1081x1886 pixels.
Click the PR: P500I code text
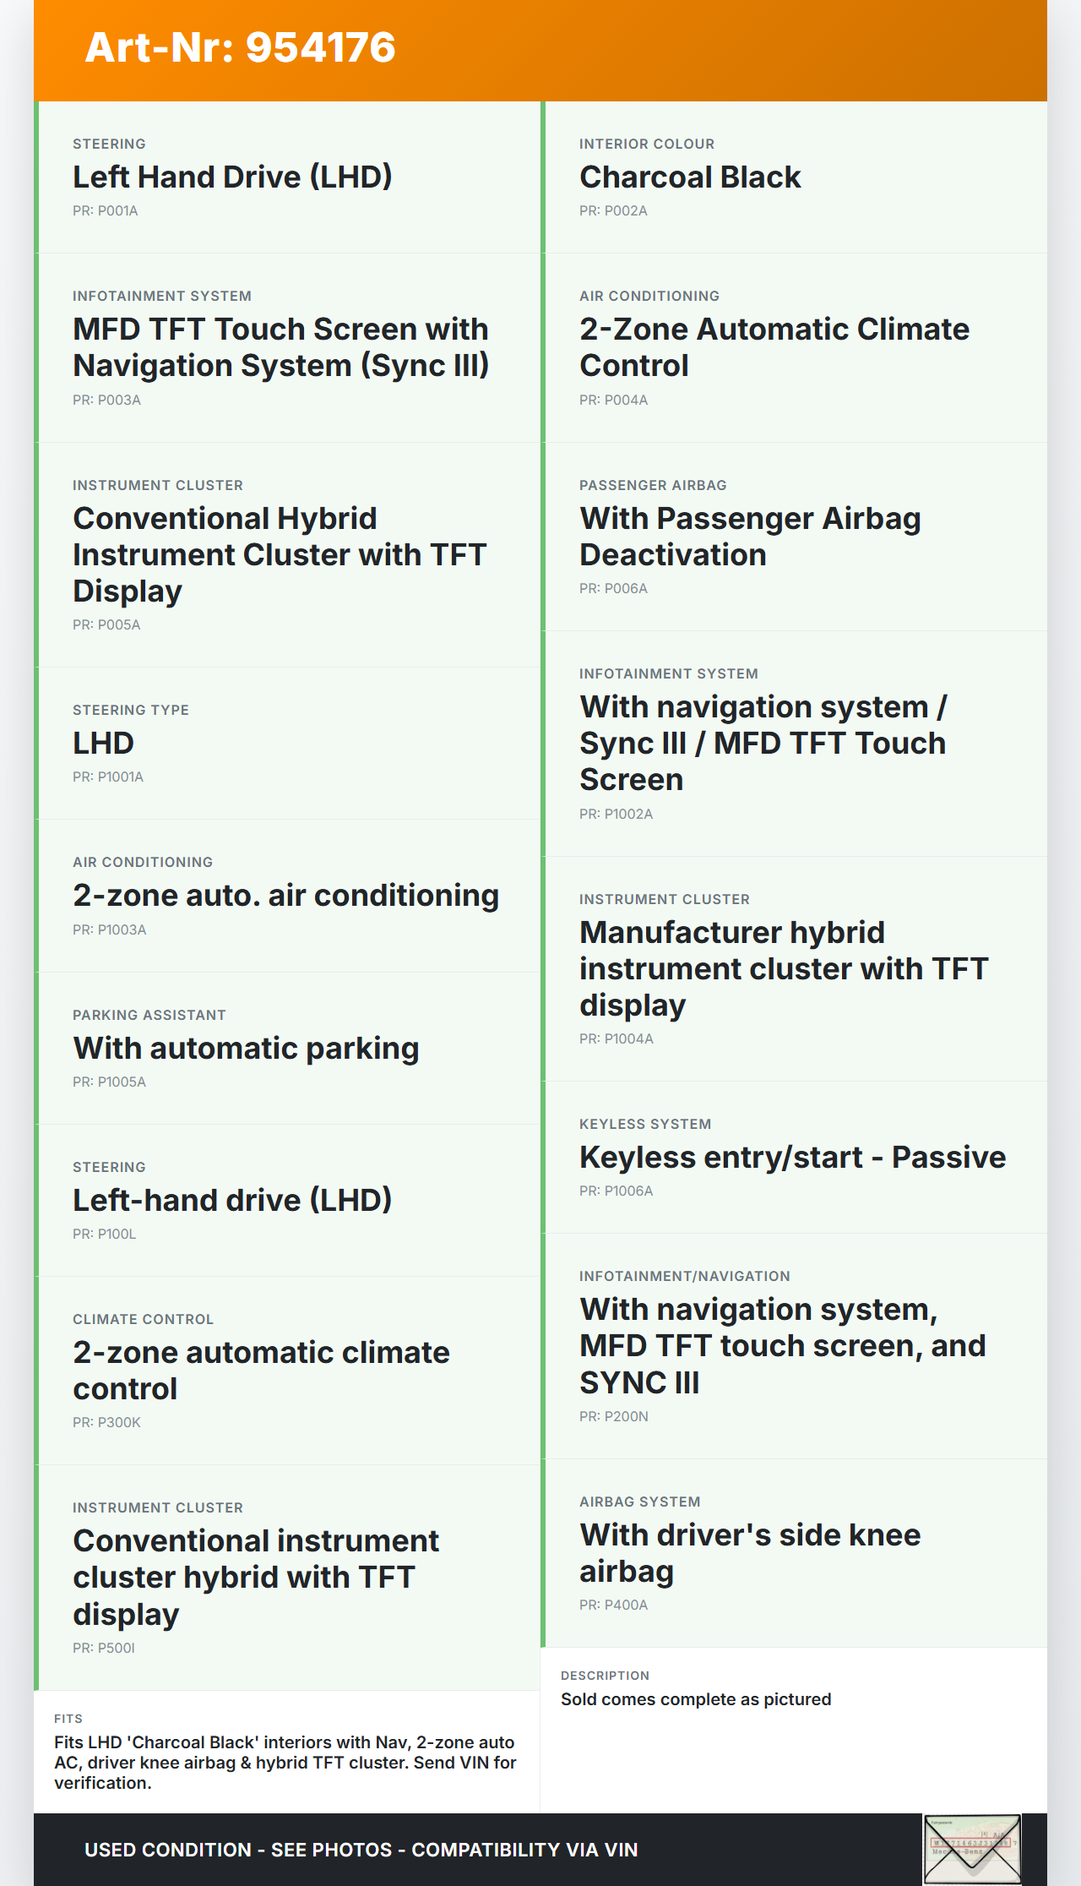(104, 1649)
